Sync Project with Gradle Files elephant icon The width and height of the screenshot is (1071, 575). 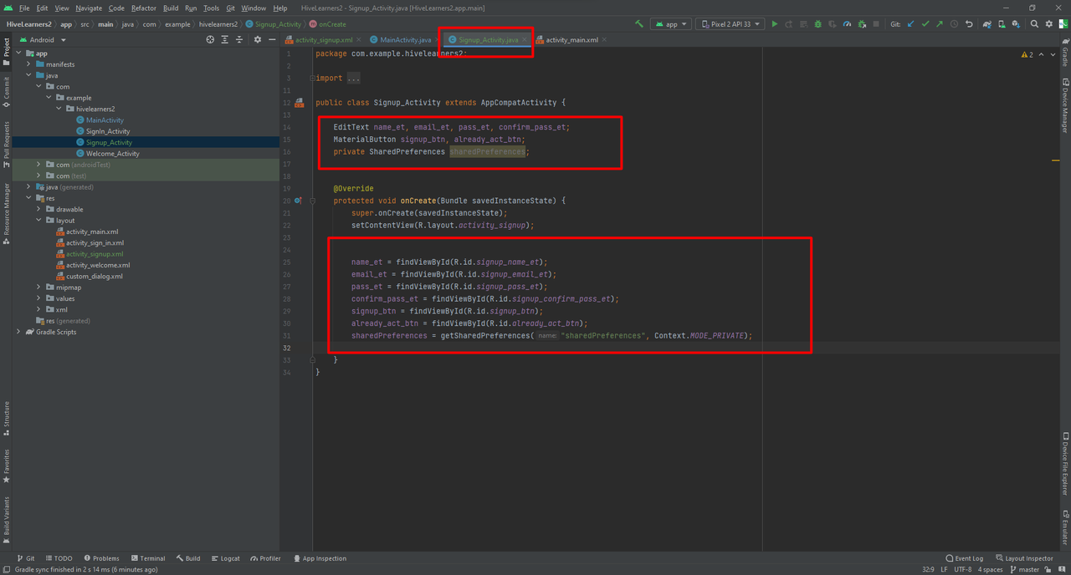coord(987,24)
